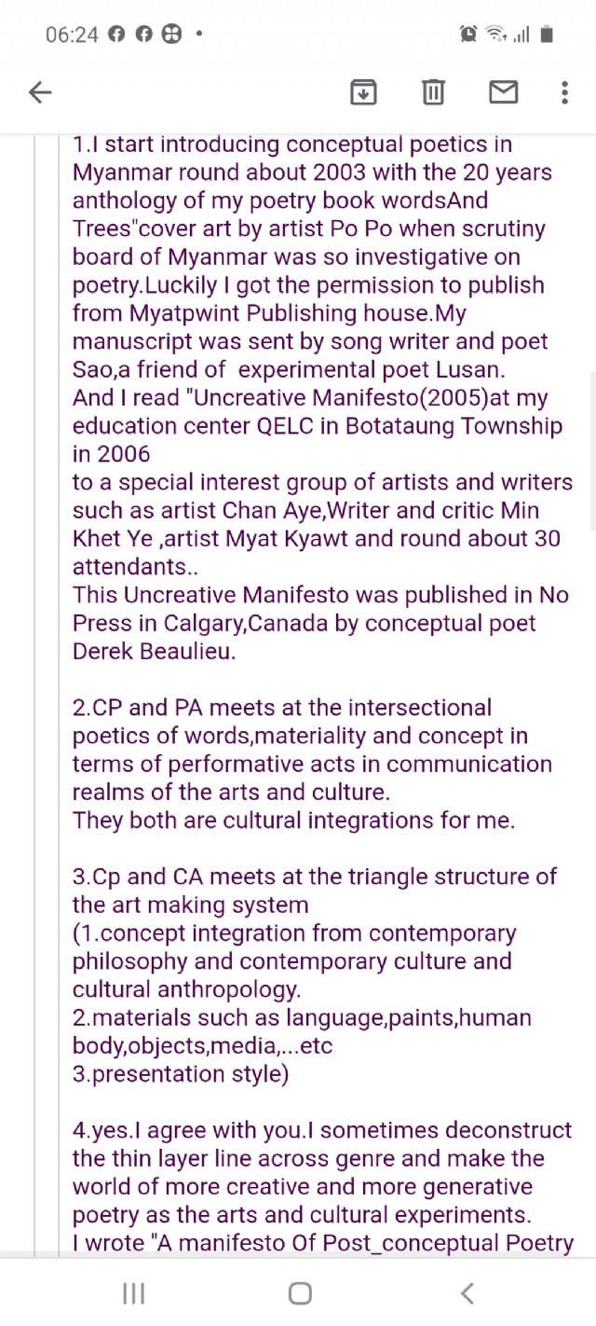The image size is (596, 1326).
Task: Tap the Android recent apps button
Action: pos(134,1292)
